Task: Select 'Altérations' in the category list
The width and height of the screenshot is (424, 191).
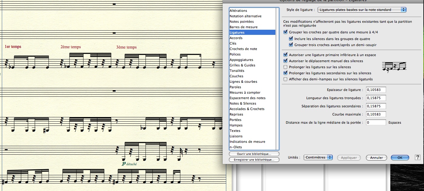Action: tap(238, 11)
